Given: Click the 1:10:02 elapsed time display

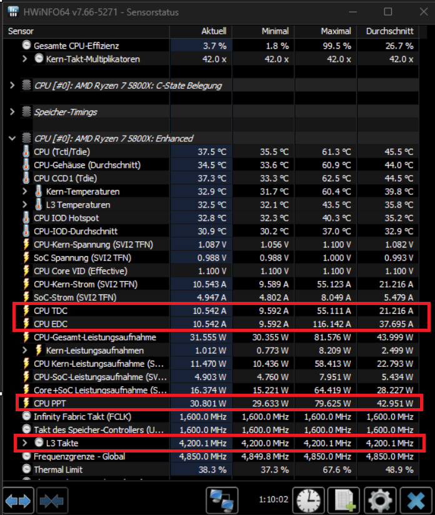Looking at the screenshot, I should pyautogui.click(x=273, y=499).
